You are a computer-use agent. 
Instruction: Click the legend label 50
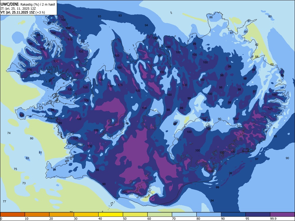coord(124,219)
